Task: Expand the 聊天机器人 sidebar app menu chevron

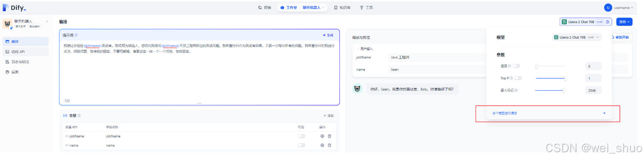Action: click(x=47, y=21)
